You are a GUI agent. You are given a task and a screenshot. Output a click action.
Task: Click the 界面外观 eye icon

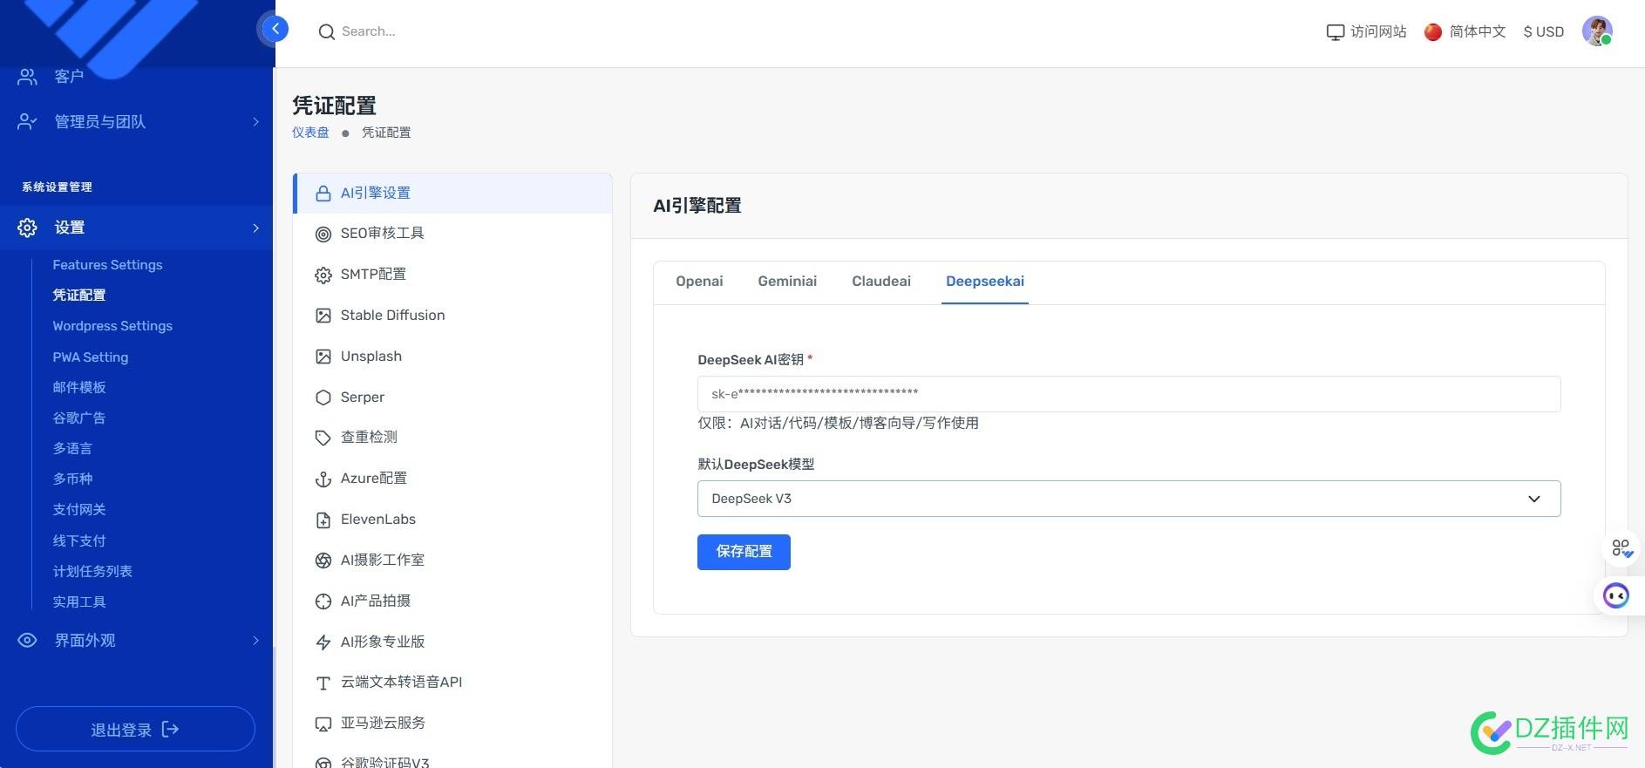pyautogui.click(x=27, y=640)
